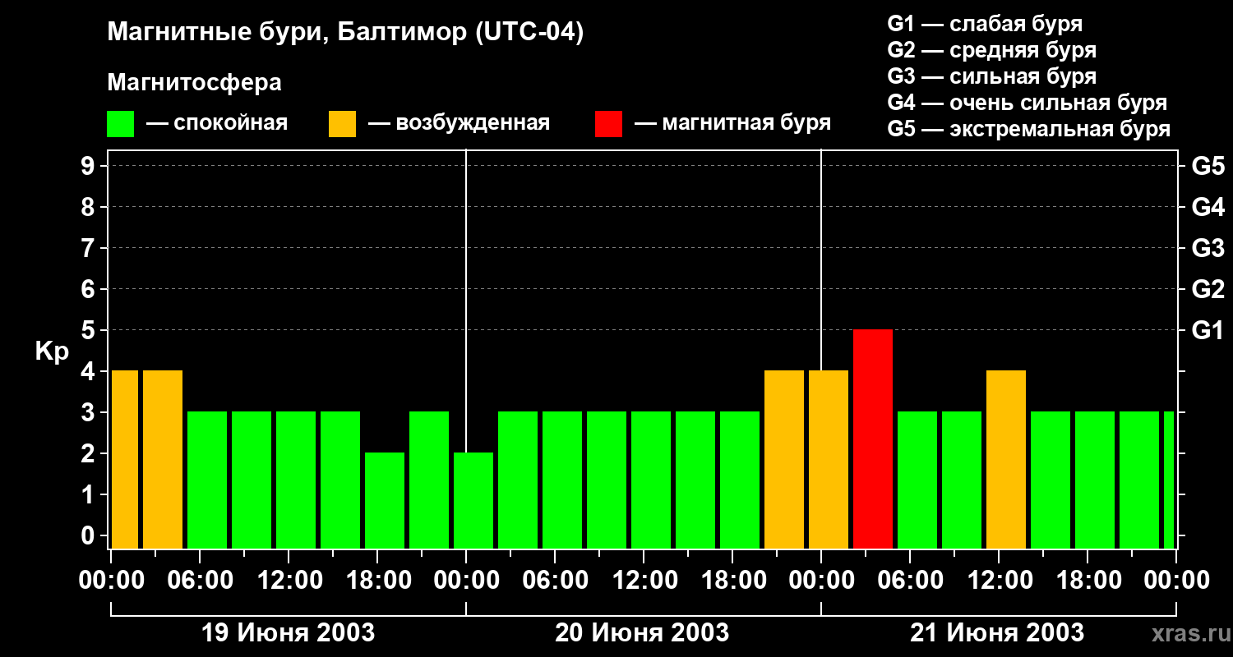The height and width of the screenshot is (657, 1233).
Task: Select the orange bar at 12:00 on 21 Июня
Action: (1006, 460)
